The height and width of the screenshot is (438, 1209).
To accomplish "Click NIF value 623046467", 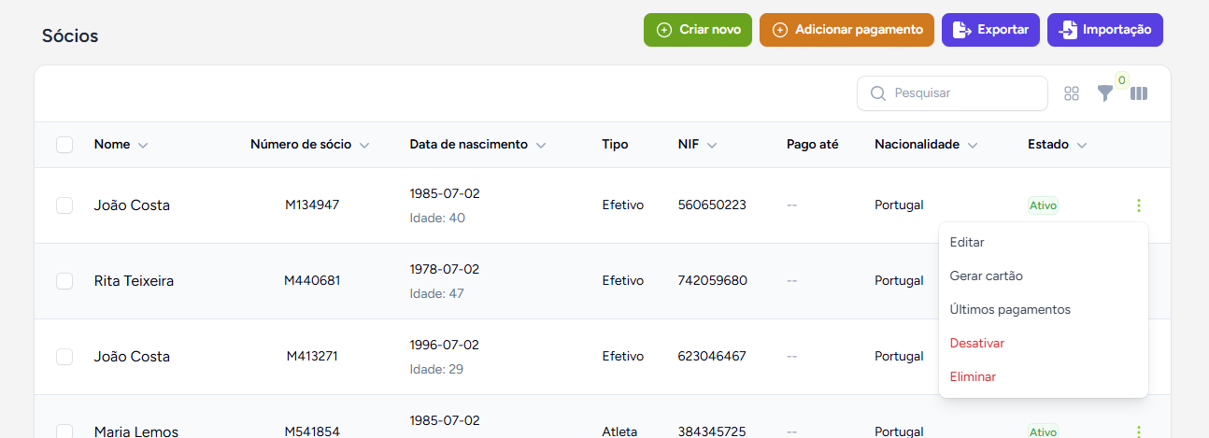I will pyautogui.click(x=712, y=357).
